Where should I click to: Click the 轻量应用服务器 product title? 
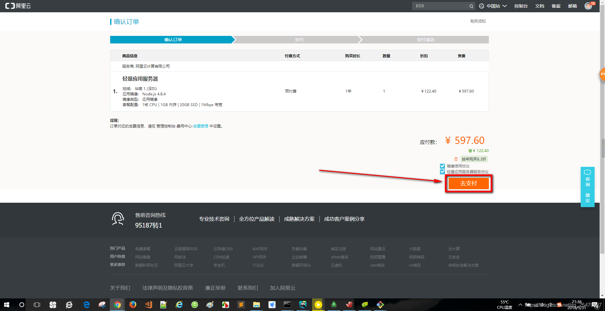[140, 79]
